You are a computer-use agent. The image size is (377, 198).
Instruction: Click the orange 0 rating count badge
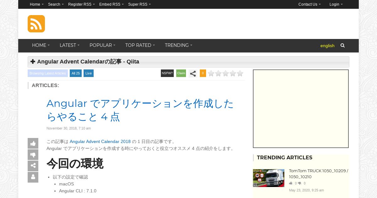[203, 73]
